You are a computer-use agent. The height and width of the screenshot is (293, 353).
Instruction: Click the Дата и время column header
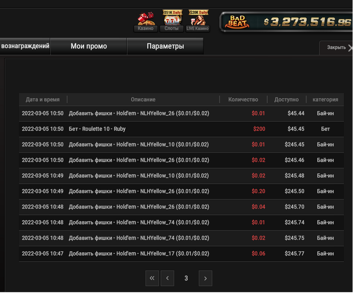coord(43,100)
